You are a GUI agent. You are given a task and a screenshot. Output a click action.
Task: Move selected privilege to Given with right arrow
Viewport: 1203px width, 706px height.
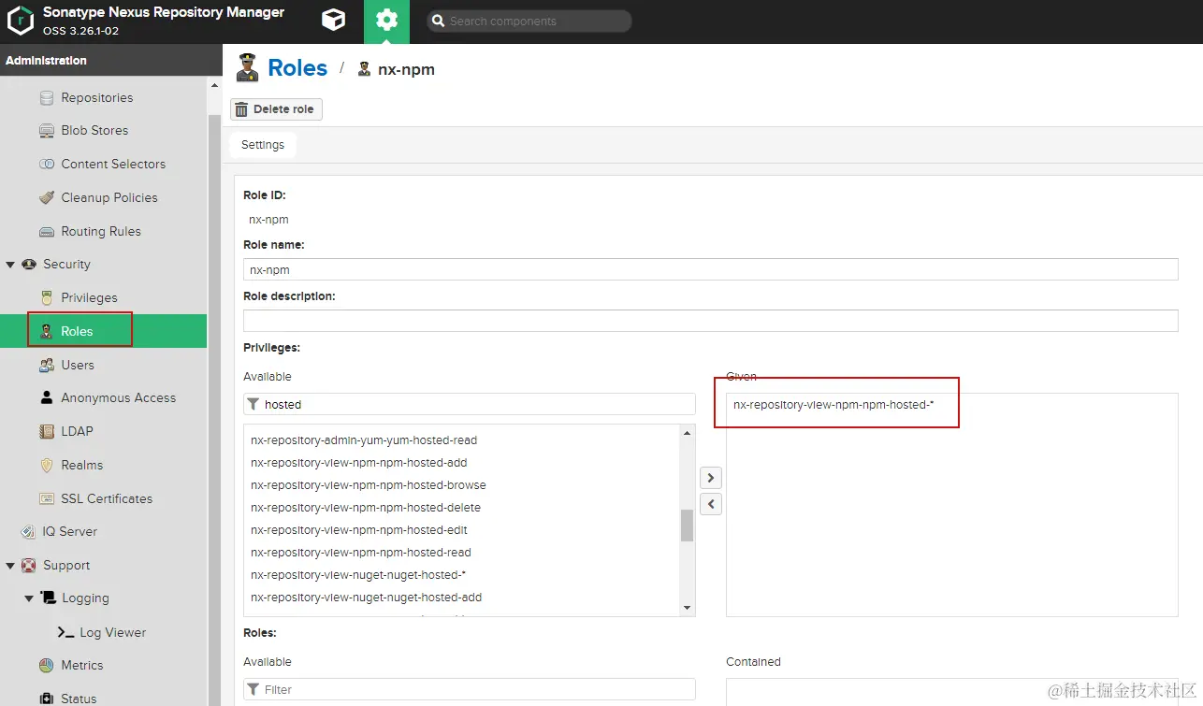[711, 478]
